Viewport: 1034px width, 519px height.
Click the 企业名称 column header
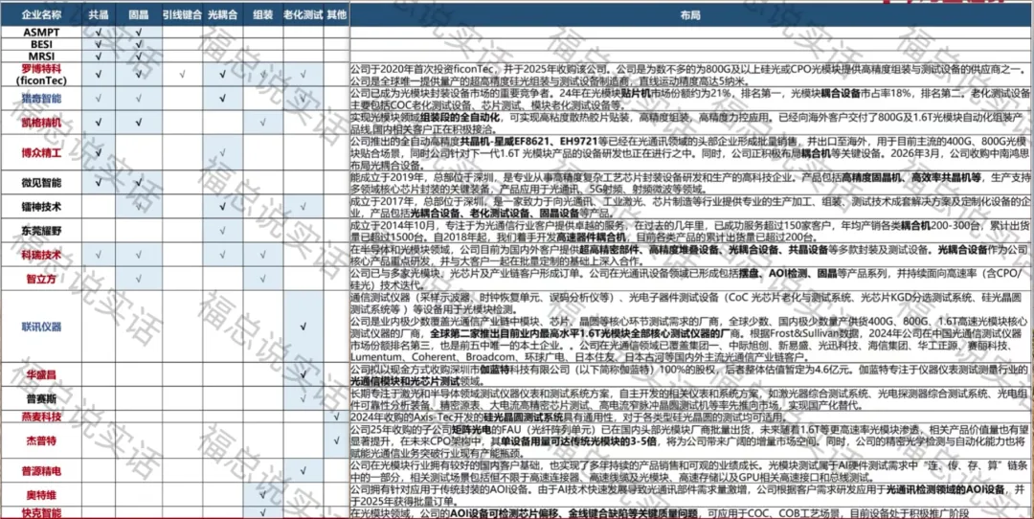click(x=40, y=13)
